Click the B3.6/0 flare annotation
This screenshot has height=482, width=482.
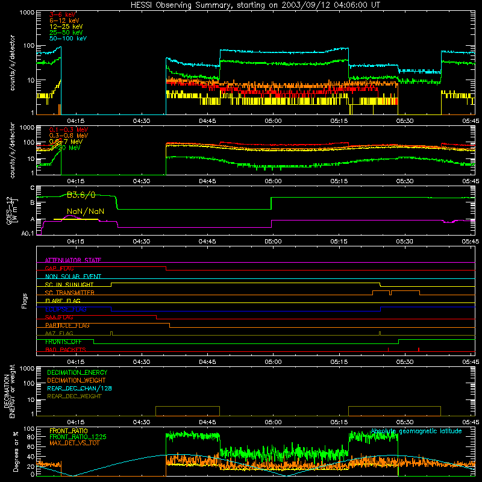point(81,195)
